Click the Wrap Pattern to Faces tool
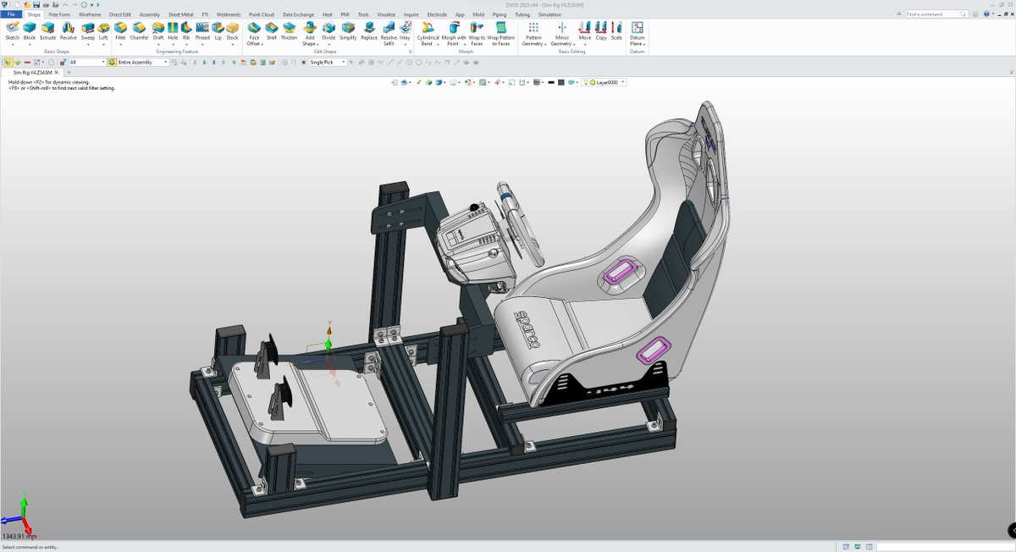Screen dimensions: 1016x552 tap(501, 34)
